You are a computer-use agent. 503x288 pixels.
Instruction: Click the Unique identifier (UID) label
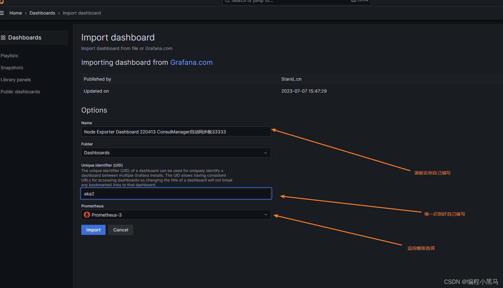(102, 165)
